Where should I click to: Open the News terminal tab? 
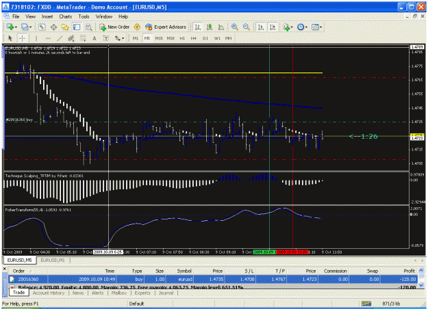(x=78, y=293)
